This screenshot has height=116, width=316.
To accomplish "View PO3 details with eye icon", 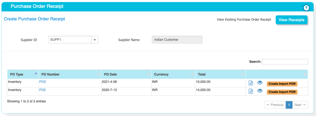I will (x=260, y=83).
